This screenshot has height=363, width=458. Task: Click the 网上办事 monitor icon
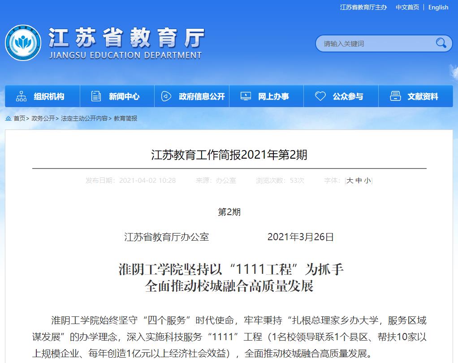tap(246, 96)
